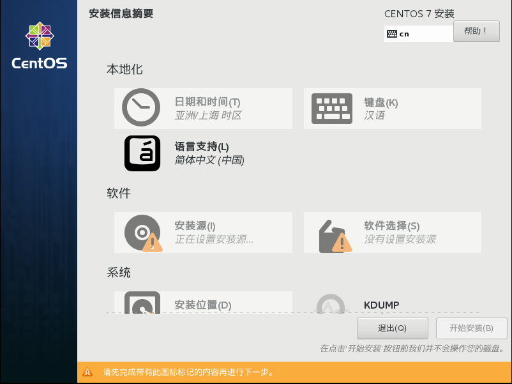Open 软件选择(S) settings
This screenshot has width=512, height=384.
(x=393, y=233)
